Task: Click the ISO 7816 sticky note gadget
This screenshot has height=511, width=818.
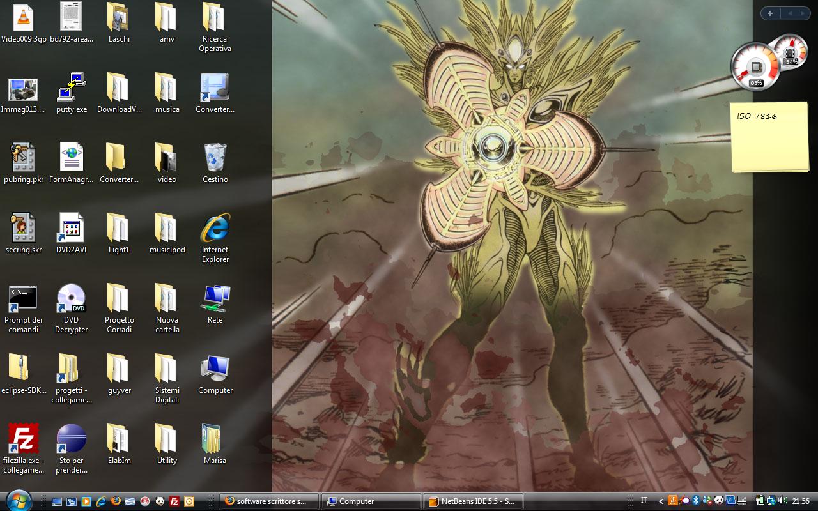Action: point(769,137)
